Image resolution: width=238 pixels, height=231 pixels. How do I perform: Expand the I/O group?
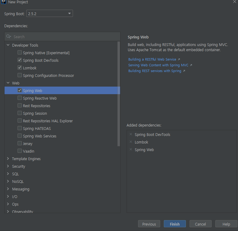coord(8,196)
